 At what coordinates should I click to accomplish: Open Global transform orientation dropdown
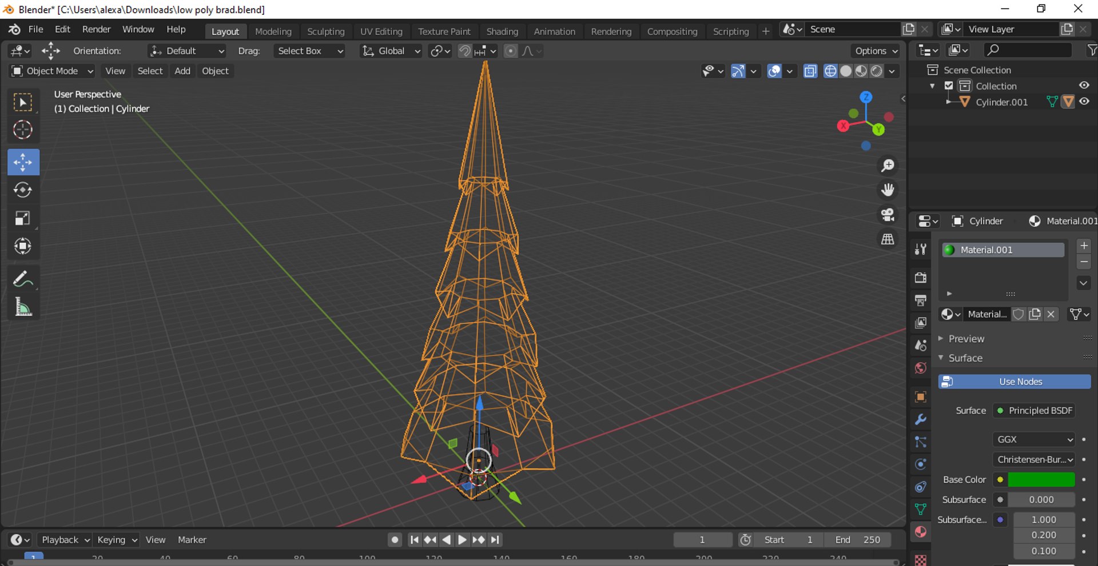click(391, 51)
